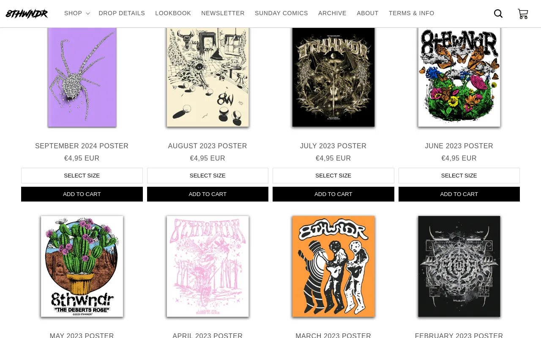This screenshot has height=338, width=541.
Task: Open the shopping cart icon
Action: tap(523, 14)
